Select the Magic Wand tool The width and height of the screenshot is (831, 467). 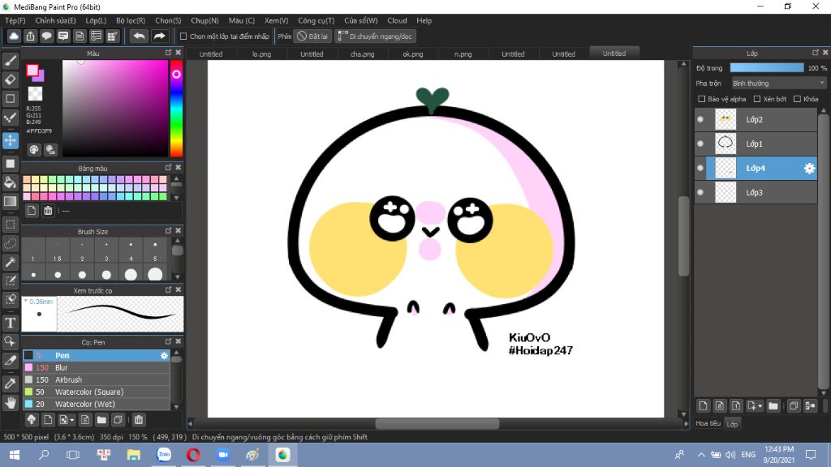10,262
